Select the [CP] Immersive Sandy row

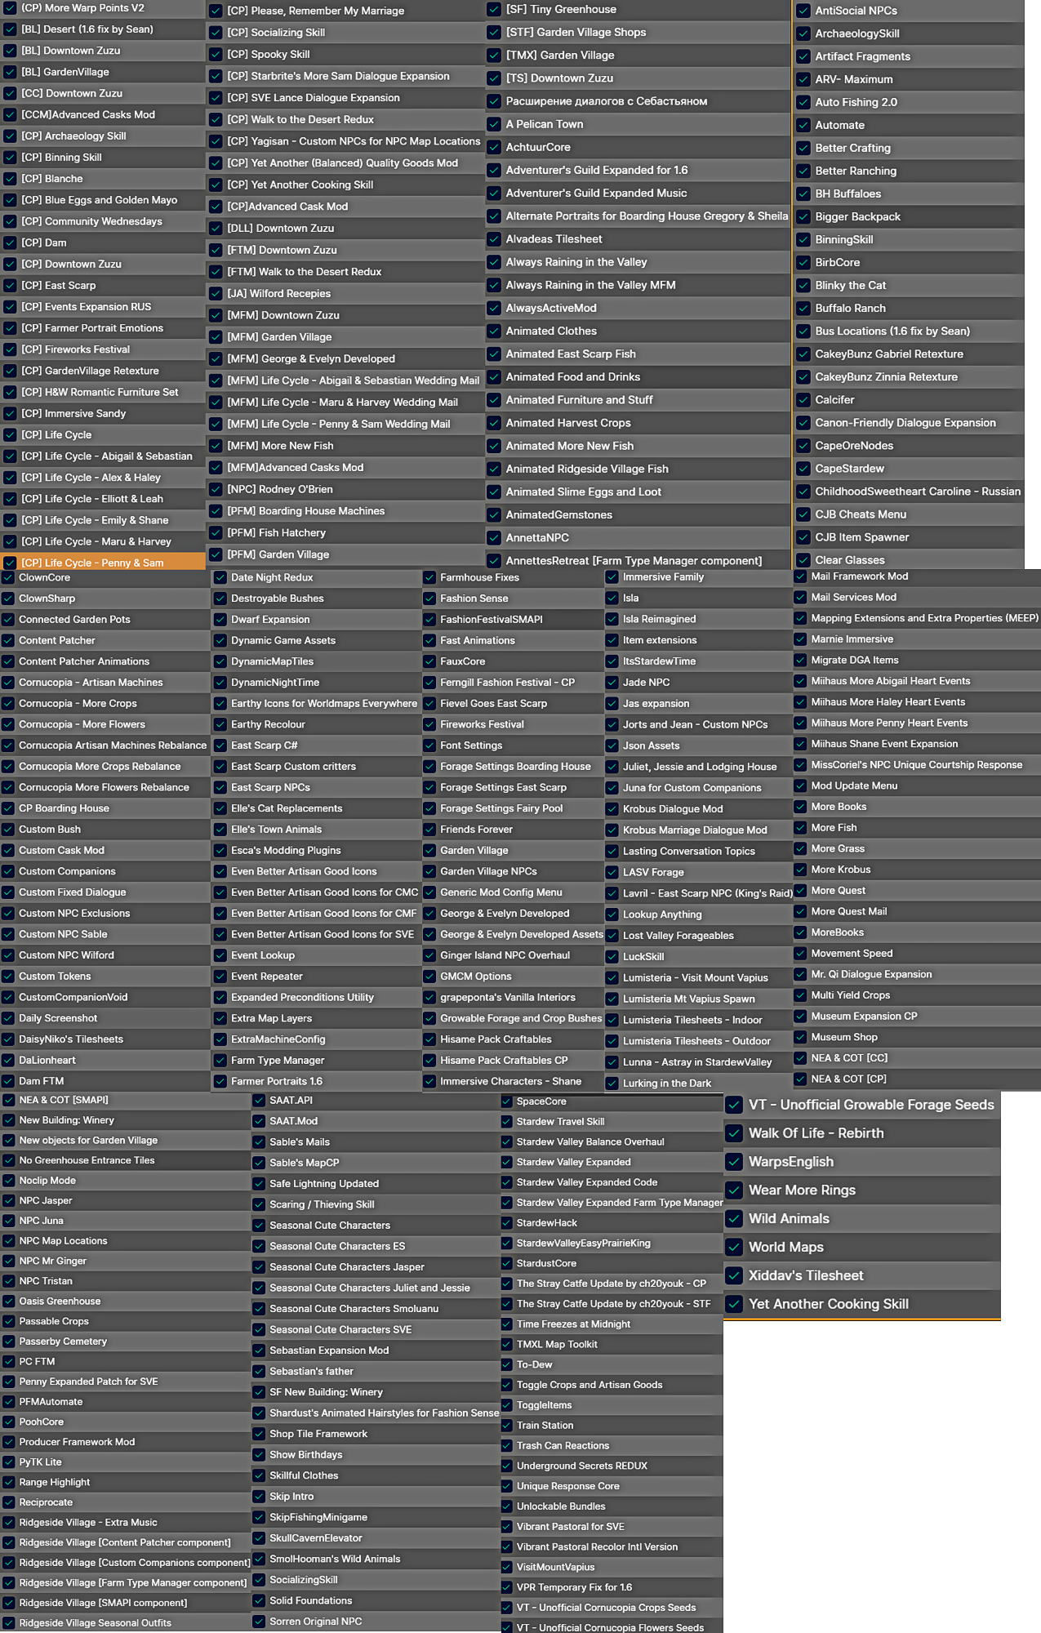click(103, 414)
